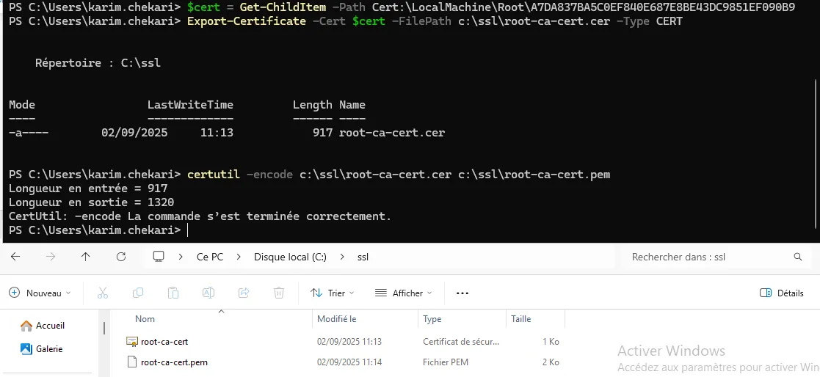Refresh the ssl folder view
The image size is (820, 377).
(x=121, y=257)
